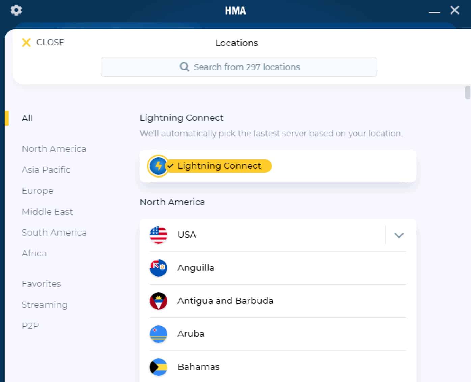Choose Aruba as location

(278, 334)
